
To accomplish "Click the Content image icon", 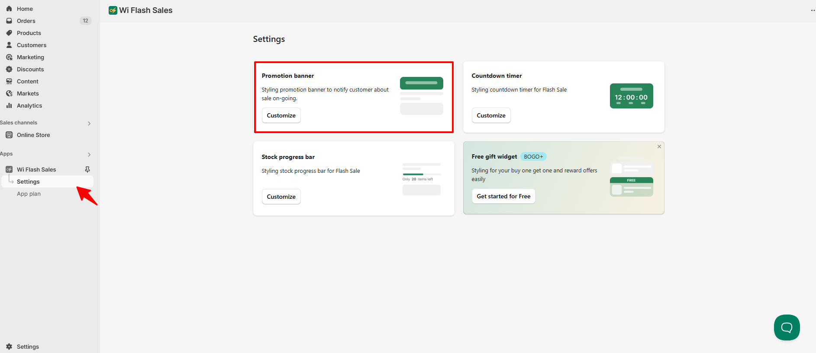I will coord(9,81).
